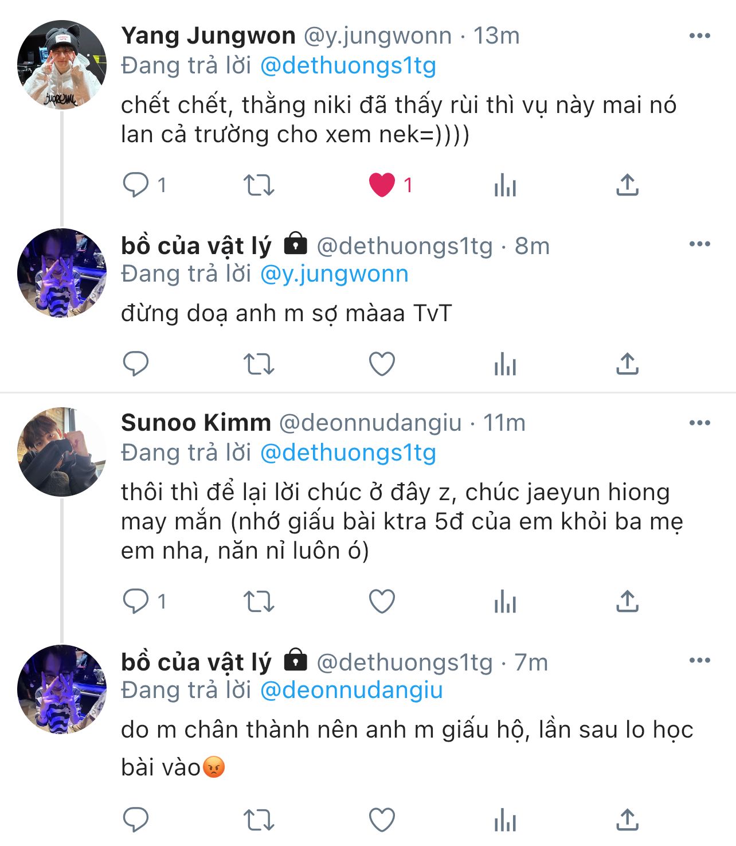The height and width of the screenshot is (846, 736).
Task: Share Sunoo Kimm's tweet
Action: [628, 601]
